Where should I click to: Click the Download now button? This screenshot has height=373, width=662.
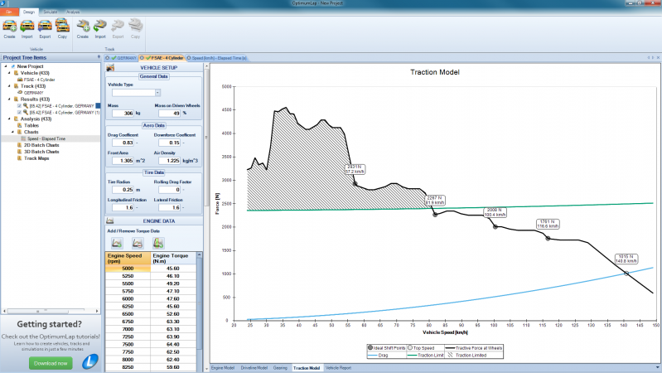(x=51, y=363)
